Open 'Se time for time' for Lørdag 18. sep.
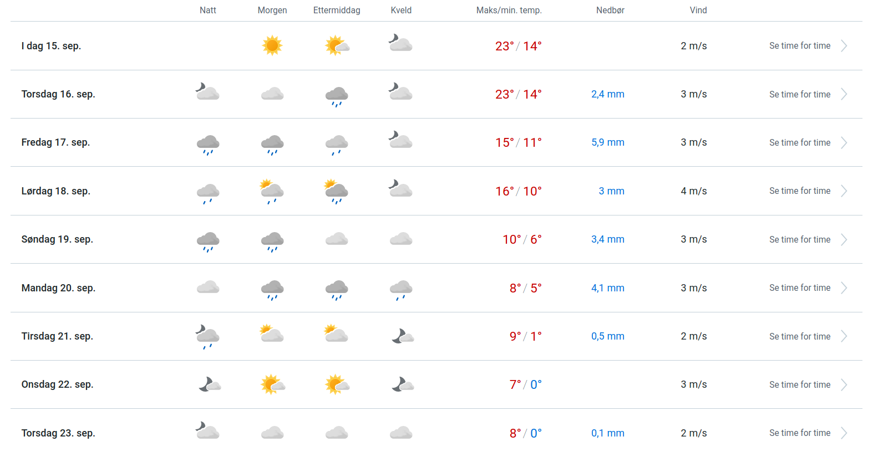Viewport: 873px width, 457px height. point(800,191)
